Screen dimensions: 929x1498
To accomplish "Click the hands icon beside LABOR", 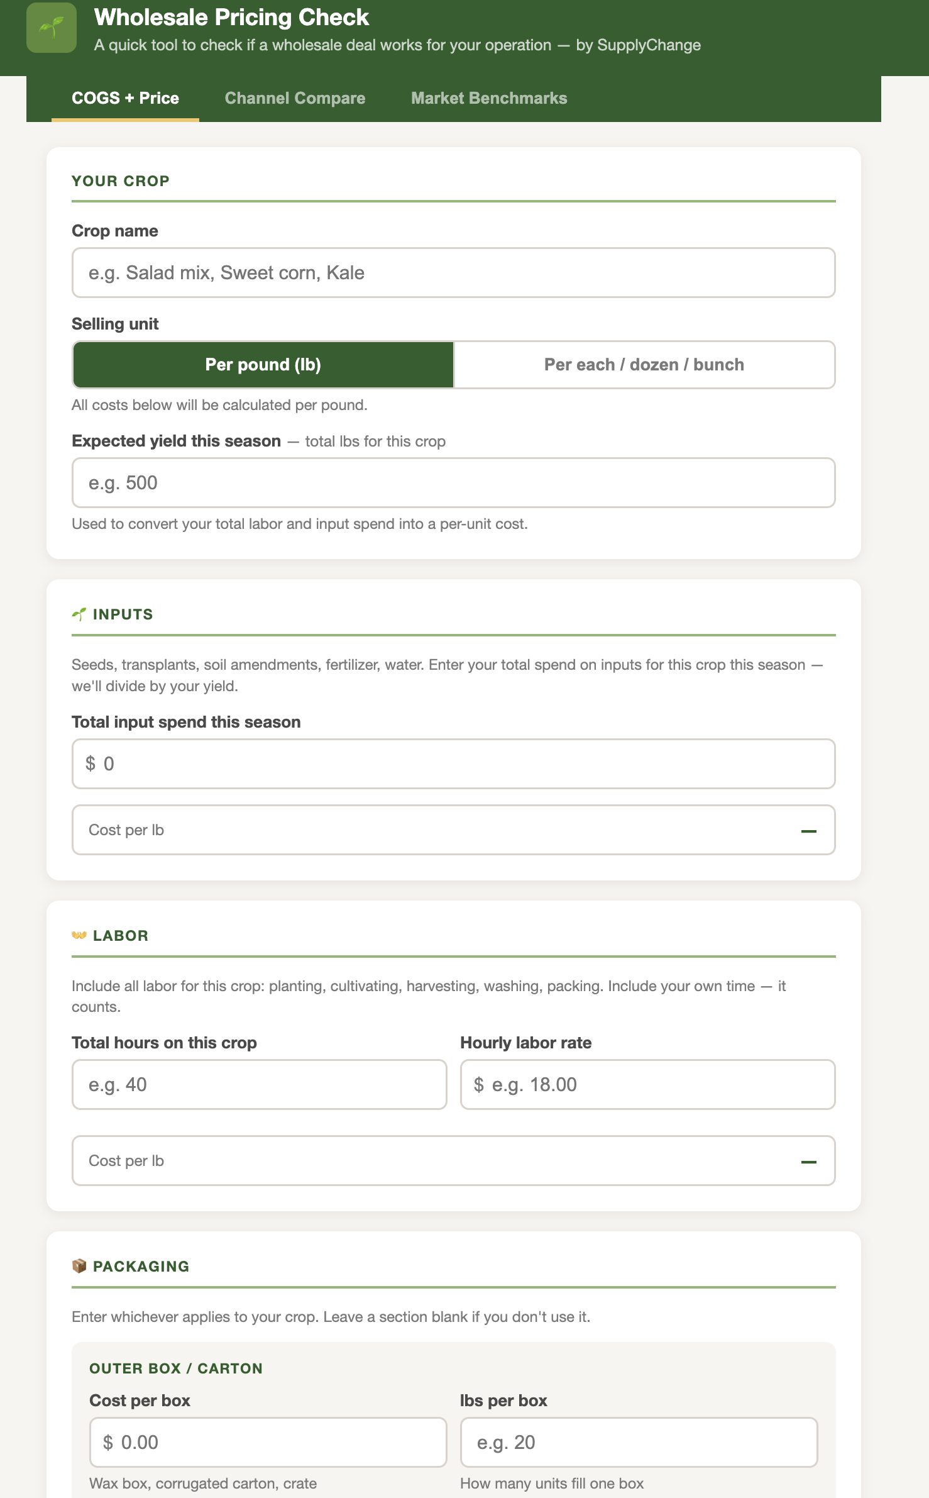I will point(79,935).
